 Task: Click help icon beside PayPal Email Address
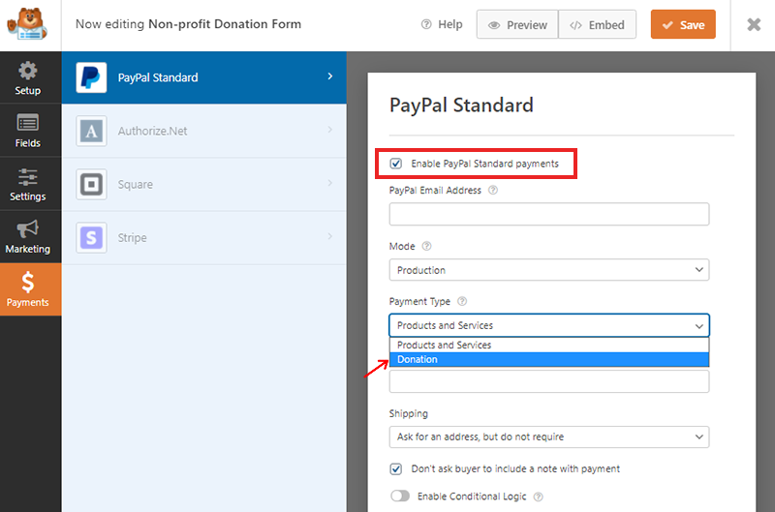(x=493, y=190)
